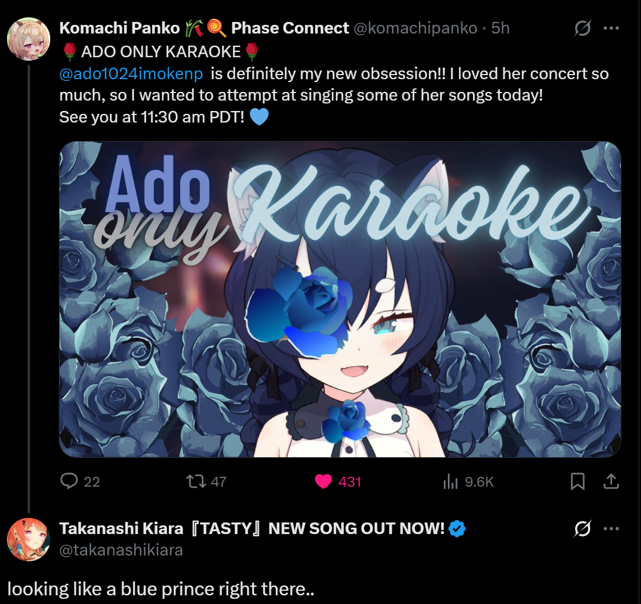Open the @komachipanko handle link
The height and width of the screenshot is (604, 641).
tap(415, 28)
